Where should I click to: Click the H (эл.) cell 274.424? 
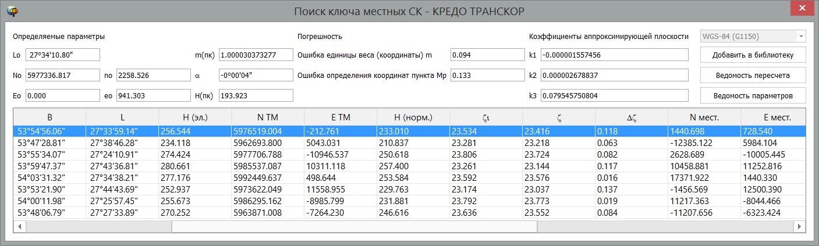195,155
